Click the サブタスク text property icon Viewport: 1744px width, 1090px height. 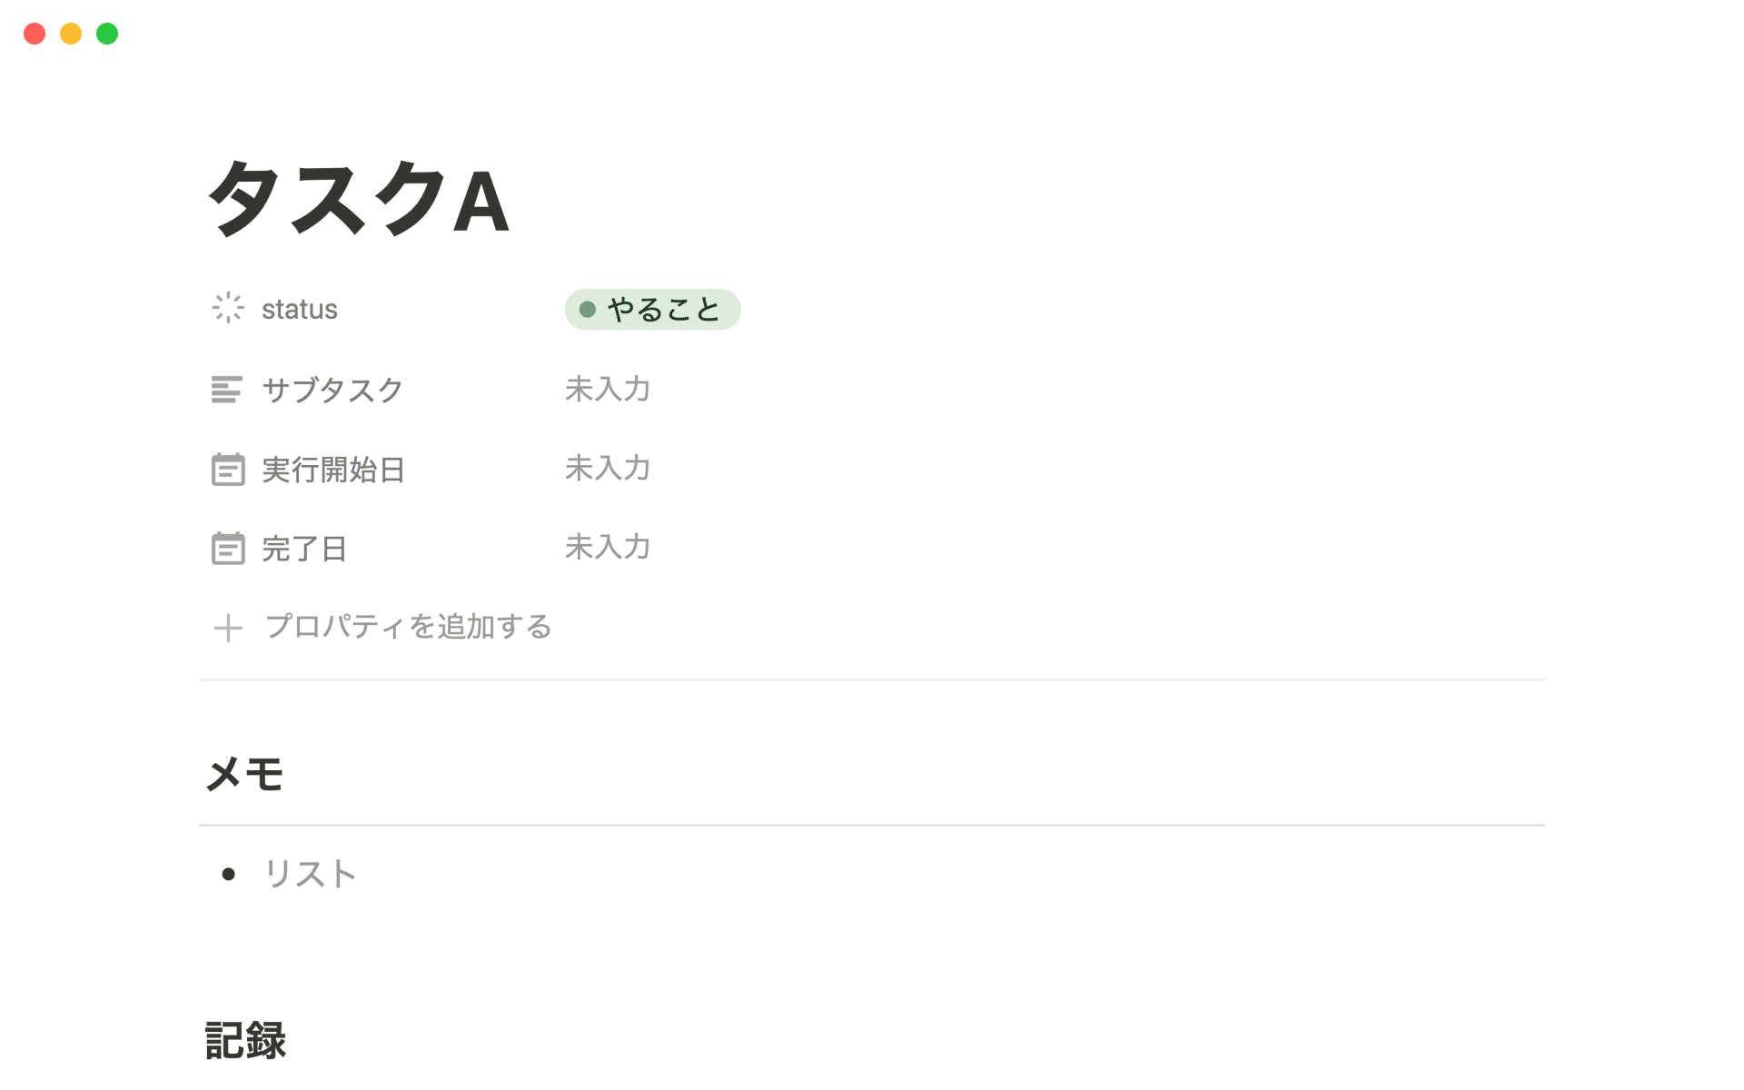[227, 390]
